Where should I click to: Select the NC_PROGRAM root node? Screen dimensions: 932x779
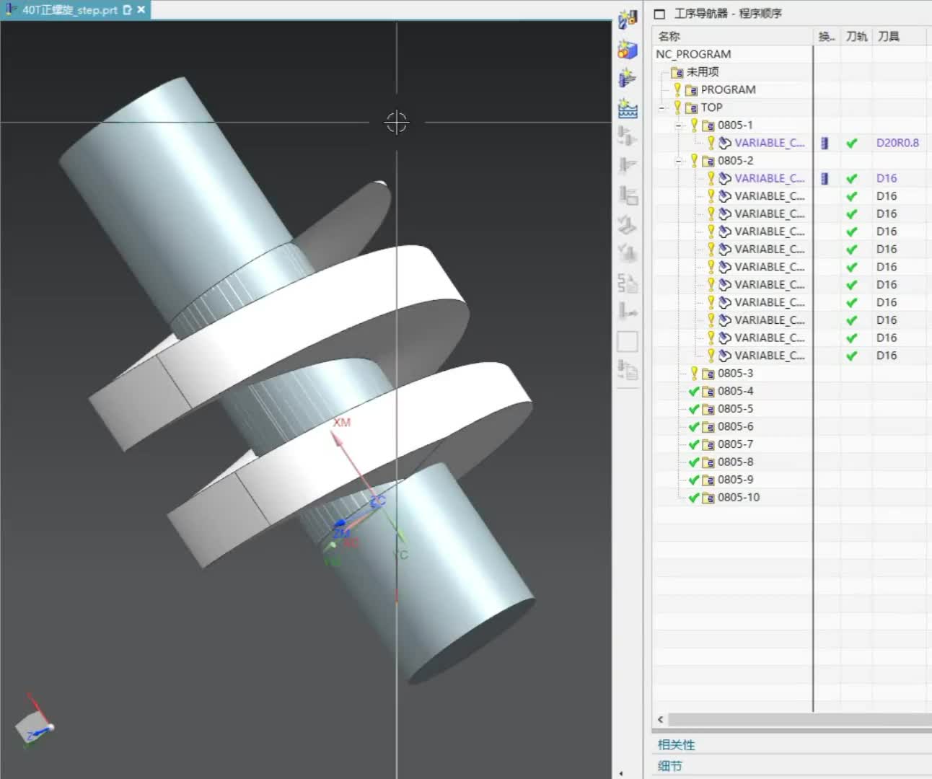point(693,54)
